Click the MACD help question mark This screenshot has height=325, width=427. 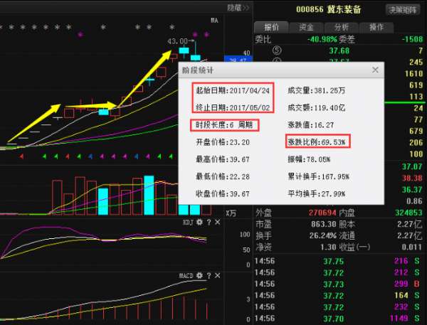[x=209, y=275]
